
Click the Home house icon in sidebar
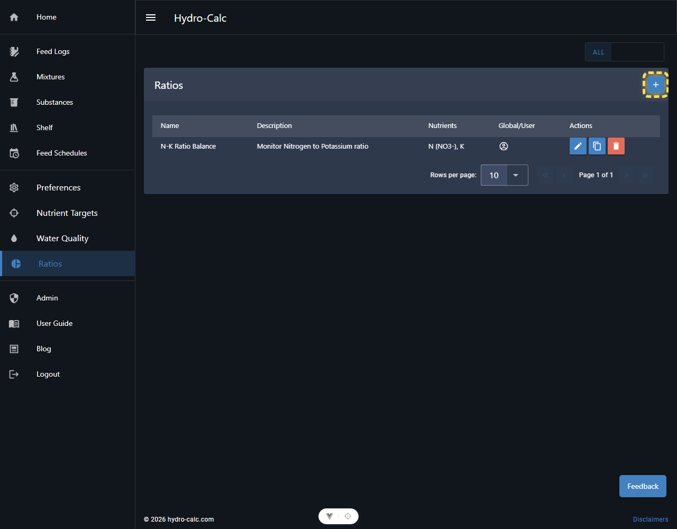[14, 17]
